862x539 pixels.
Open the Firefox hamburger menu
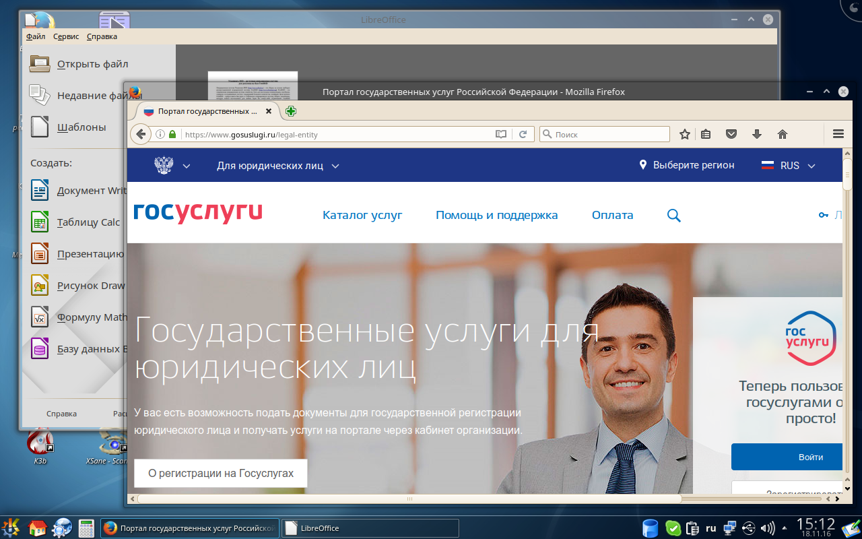pos(838,134)
